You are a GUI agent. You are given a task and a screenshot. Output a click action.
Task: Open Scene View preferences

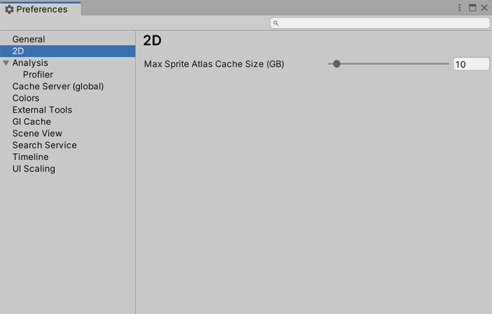pyautogui.click(x=37, y=133)
